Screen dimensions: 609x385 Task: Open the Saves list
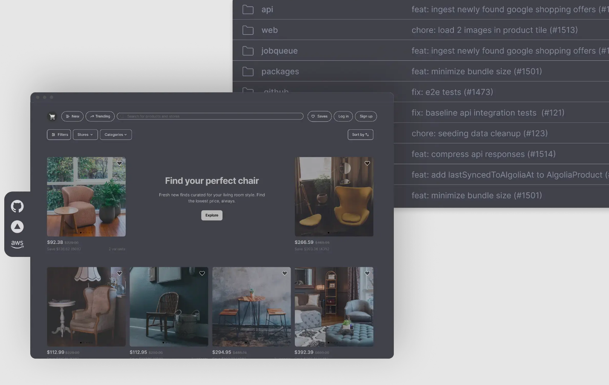(320, 117)
